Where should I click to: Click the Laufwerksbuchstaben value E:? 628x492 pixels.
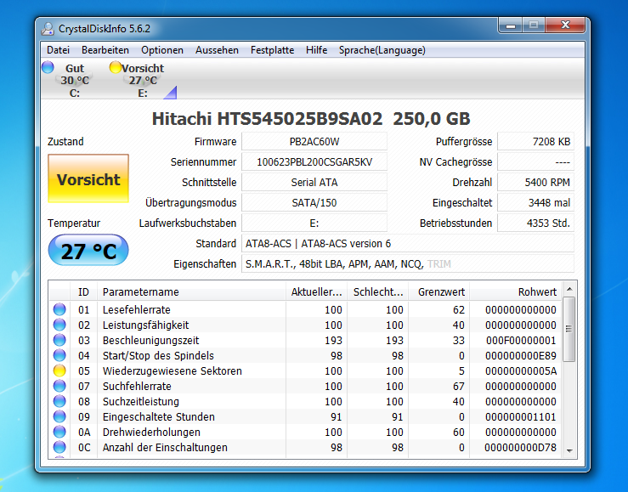pyautogui.click(x=314, y=223)
